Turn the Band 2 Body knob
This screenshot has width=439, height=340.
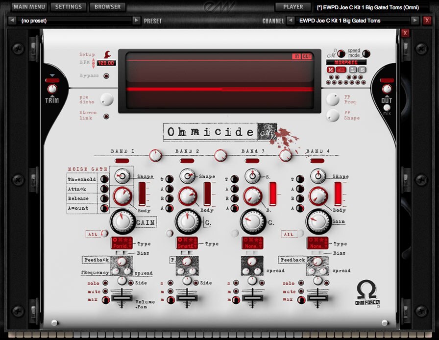[x=188, y=196]
